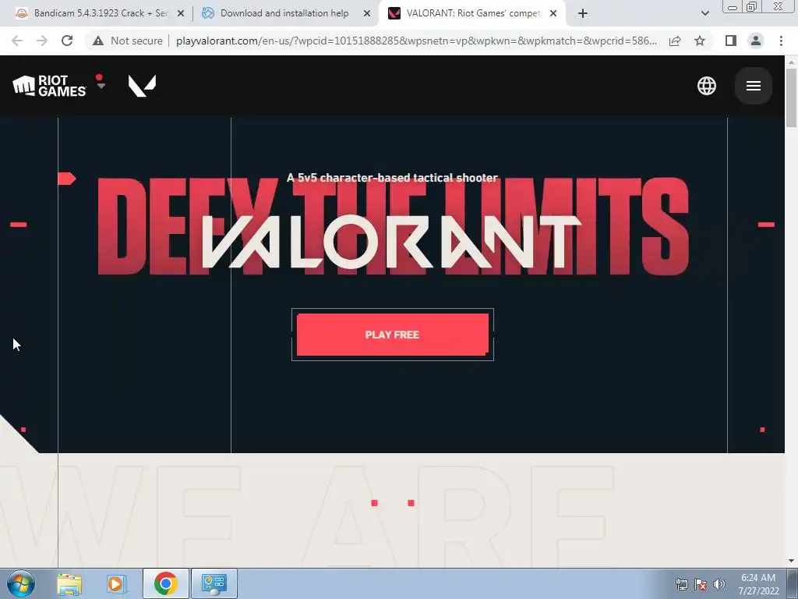Select the VALORANT: Riot Games tab

472,13
